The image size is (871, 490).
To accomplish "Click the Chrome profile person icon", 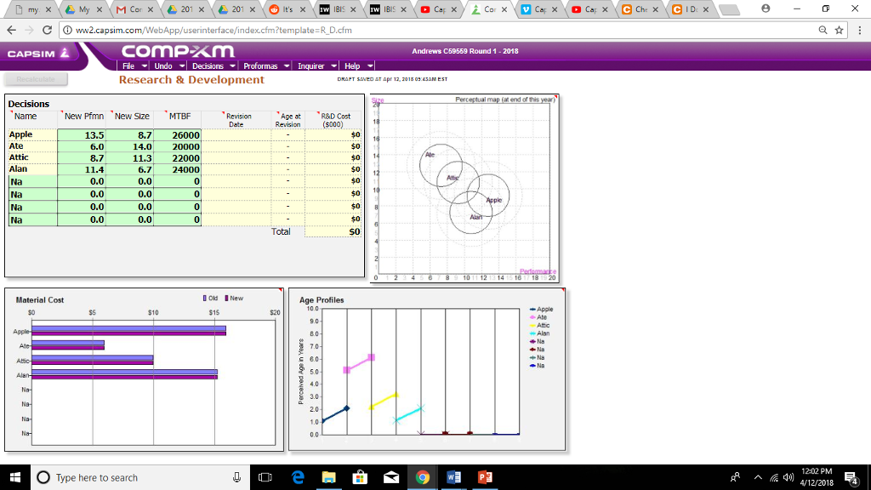I will (x=765, y=9).
